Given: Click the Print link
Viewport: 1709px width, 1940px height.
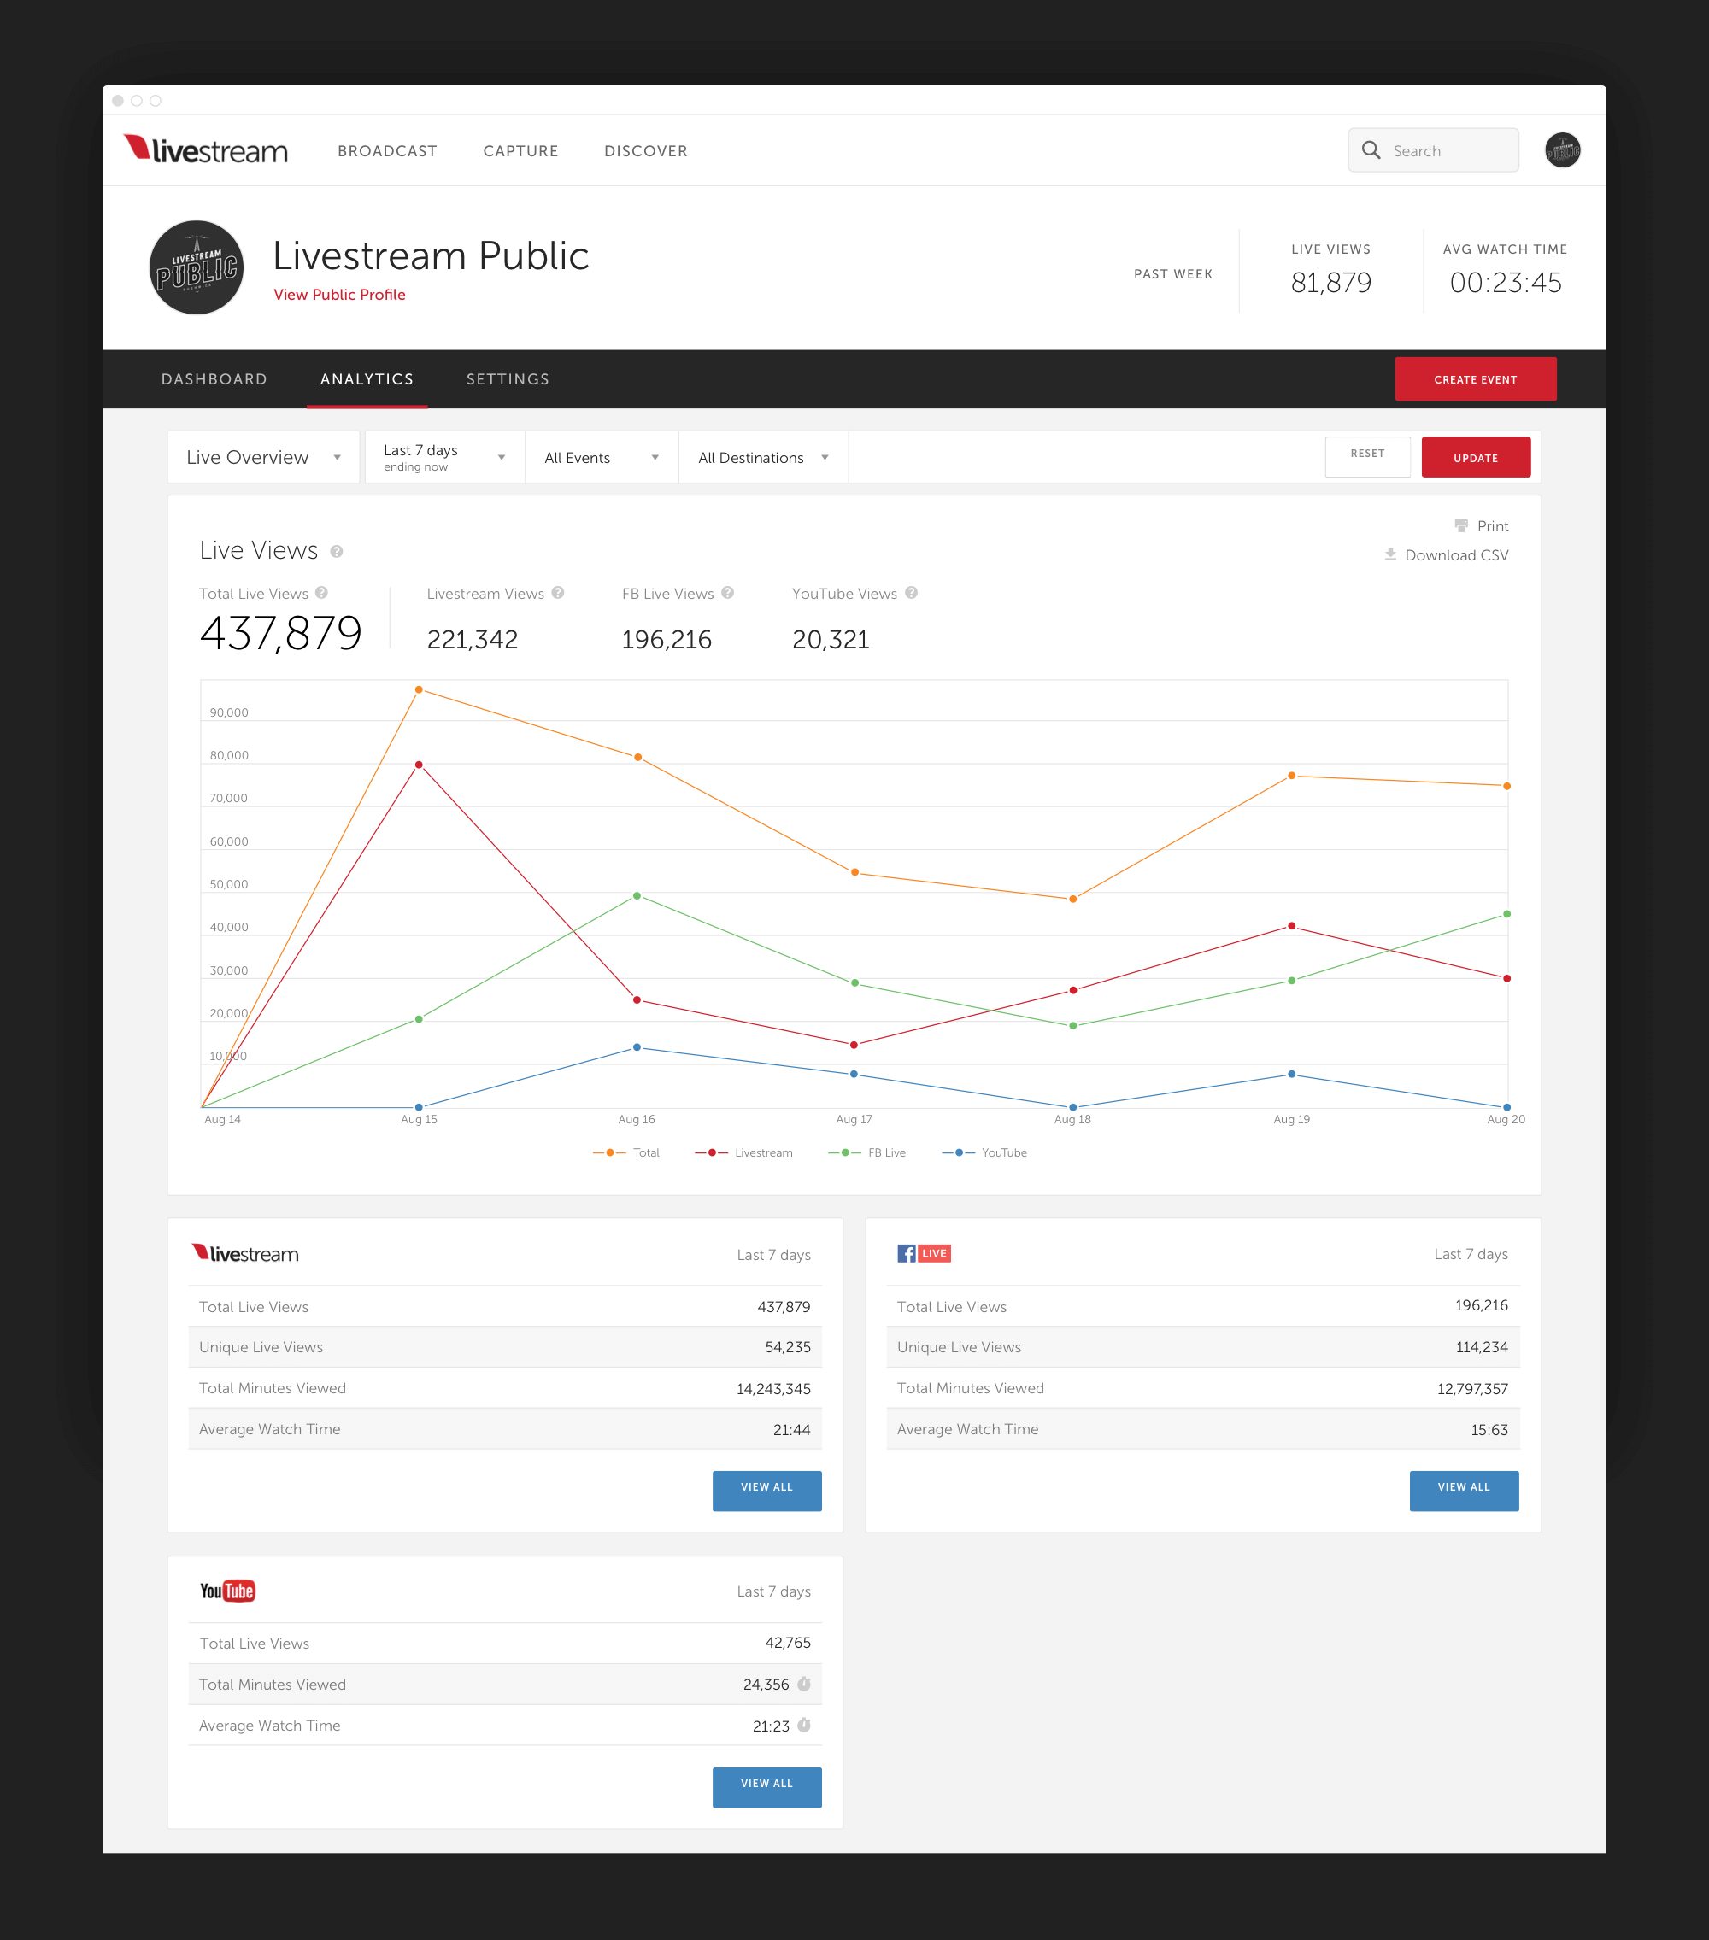Looking at the screenshot, I should tap(1493, 526).
